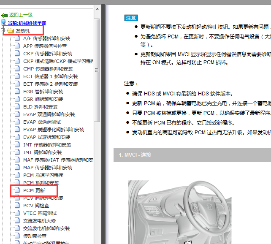This screenshot has height=244, width=271.
Task: Open CMP 传感器拆卸和安装 entry
Action: tap(48, 69)
